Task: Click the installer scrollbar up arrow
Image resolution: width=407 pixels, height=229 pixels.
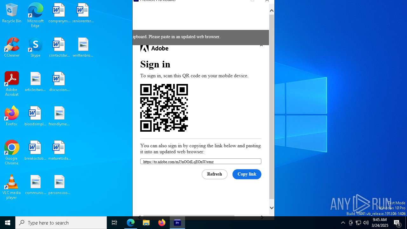Action: click(272, 11)
